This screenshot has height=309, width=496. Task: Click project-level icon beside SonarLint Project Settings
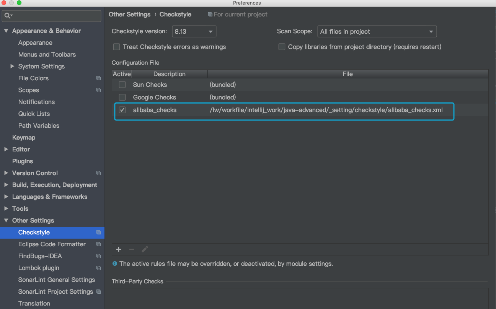click(98, 292)
